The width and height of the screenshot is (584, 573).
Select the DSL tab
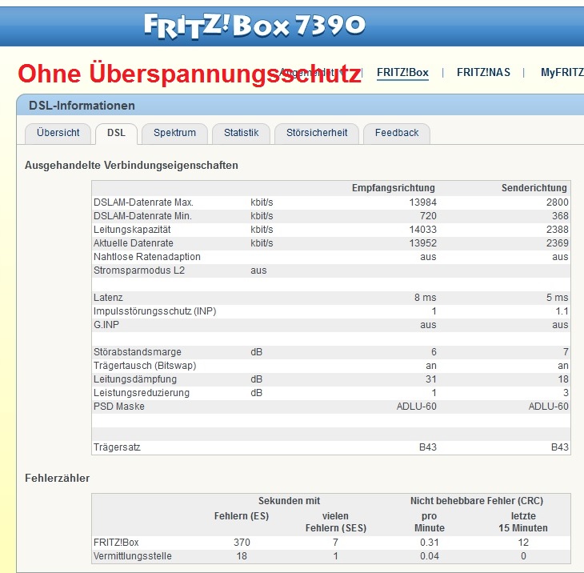pyautogui.click(x=116, y=133)
